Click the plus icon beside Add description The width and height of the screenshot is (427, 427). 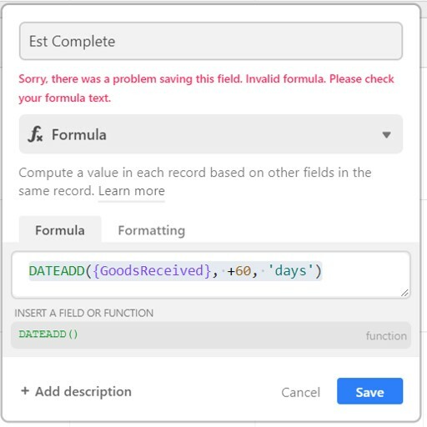click(25, 390)
